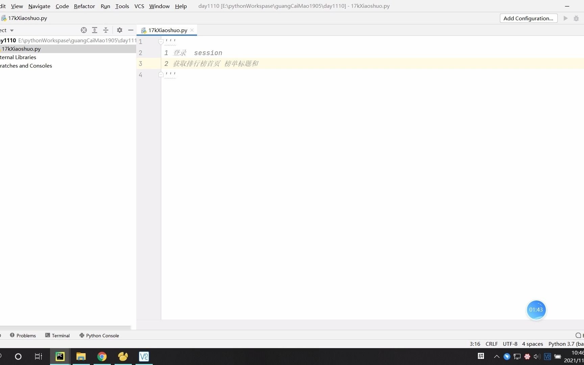Change UTF-8 file encoding

(510, 344)
